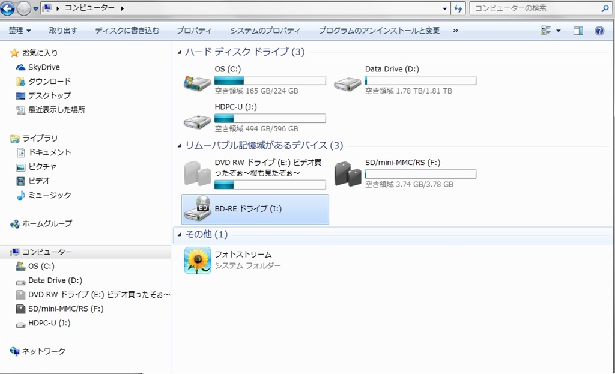Image resolution: width=615 pixels, height=374 pixels.
Task: Open the help button
Action: point(599,31)
